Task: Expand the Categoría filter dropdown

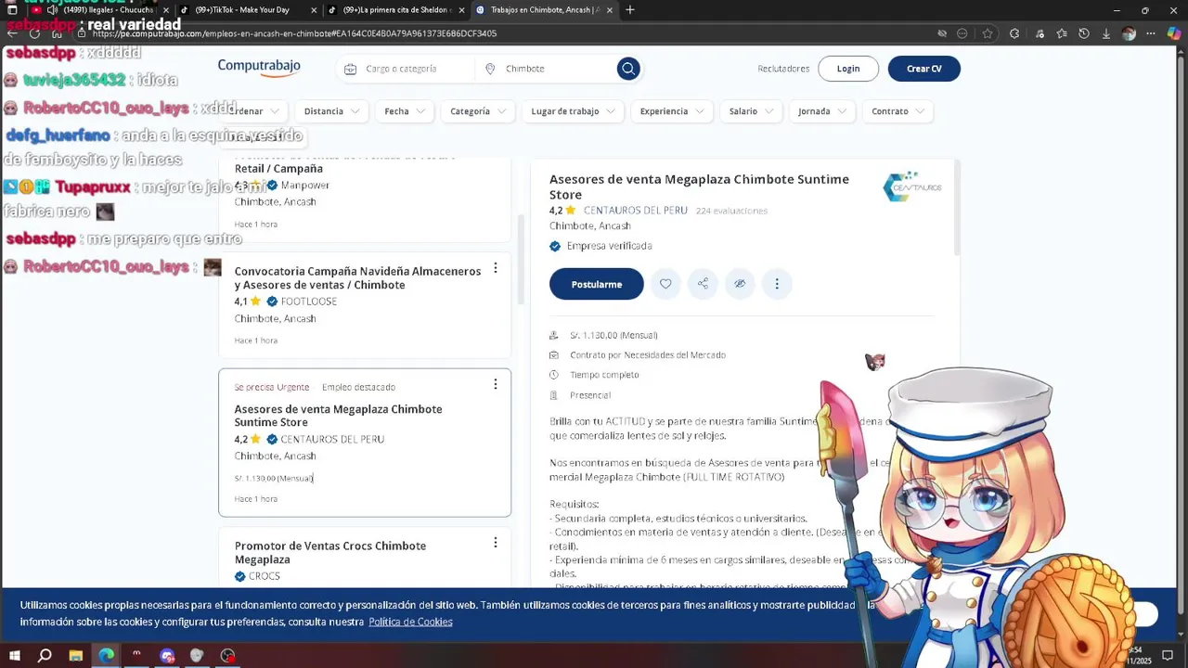Action: (x=478, y=111)
